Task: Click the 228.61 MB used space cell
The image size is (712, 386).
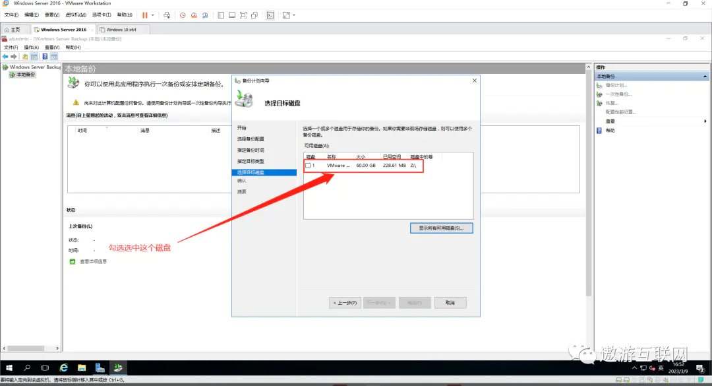Action: (394, 166)
